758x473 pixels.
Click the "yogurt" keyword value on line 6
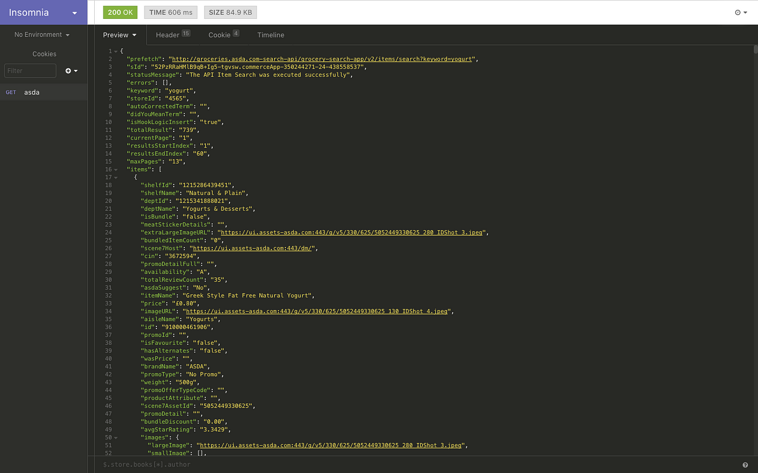(179, 91)
